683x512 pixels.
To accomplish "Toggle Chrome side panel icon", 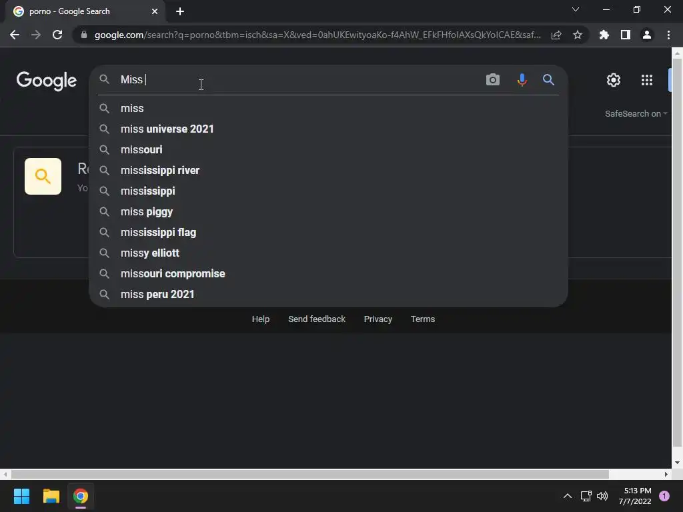I will [x=626, y=35].
